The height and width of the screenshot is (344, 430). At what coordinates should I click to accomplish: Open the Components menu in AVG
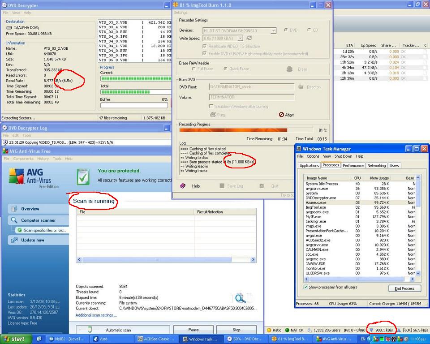click(23, 159)
